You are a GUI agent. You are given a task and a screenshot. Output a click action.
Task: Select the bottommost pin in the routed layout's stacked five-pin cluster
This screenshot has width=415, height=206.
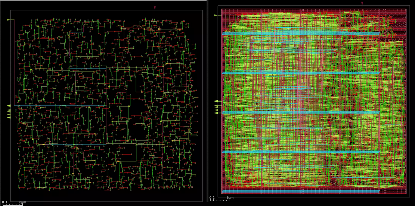[x=216, y=113]
